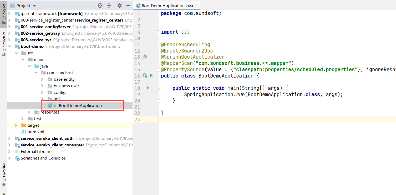The height and width of the screenshot is (195, 396).
Task: Collapse the com.sundsoft package
Action: pyautogui.click(x=36, y=73)
